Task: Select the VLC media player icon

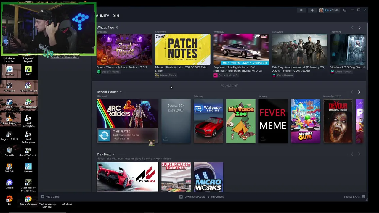Action: coord(9,120)
